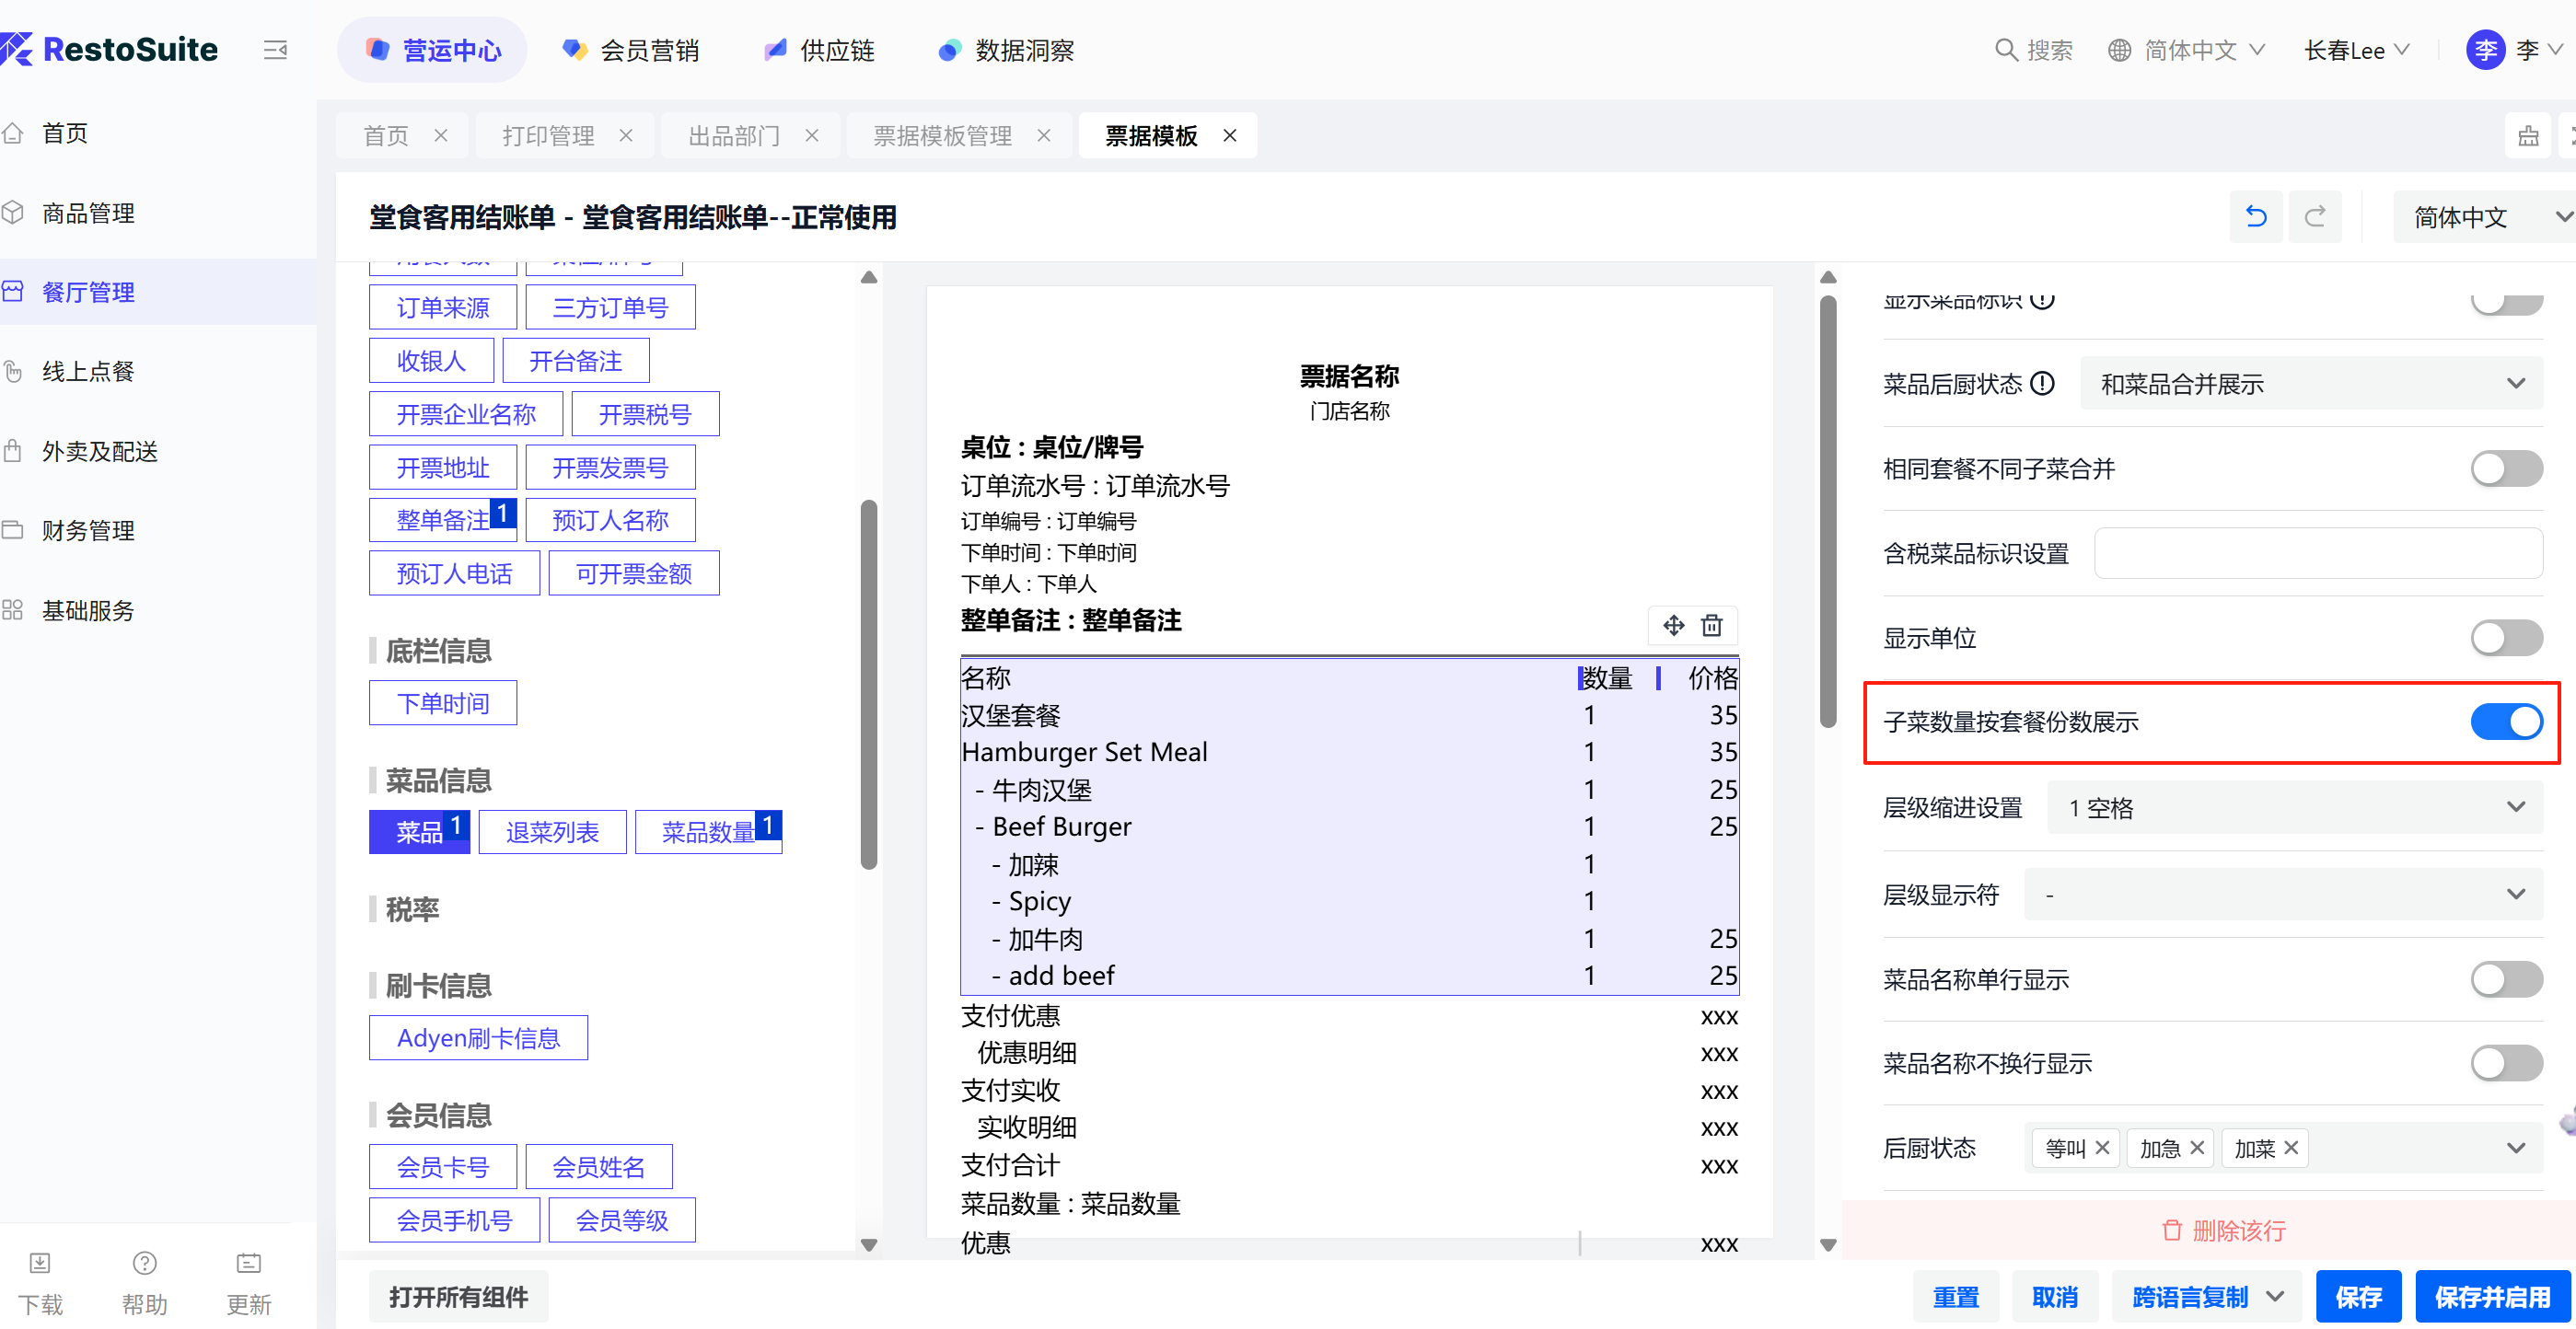2576x1329 pixels.
Task: Switch to the 票据模板管理 tab
Action: 941,135
